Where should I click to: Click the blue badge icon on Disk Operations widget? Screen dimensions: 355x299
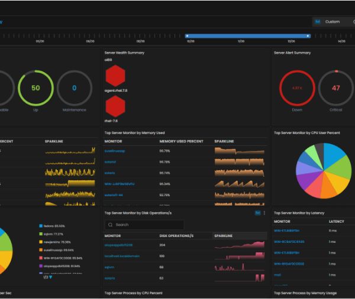[257, 213]
